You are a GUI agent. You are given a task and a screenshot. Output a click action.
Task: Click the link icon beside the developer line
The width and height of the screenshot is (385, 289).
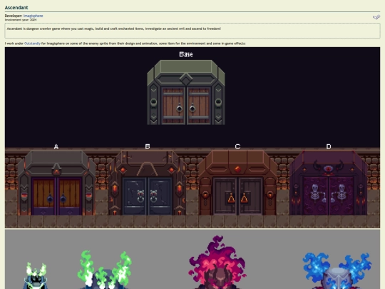(376, 17)
